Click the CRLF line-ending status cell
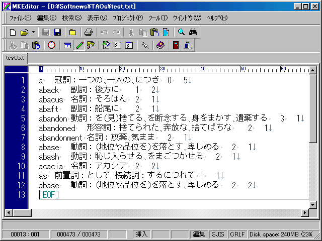Viewport: 322px width, 241px height. click(237, 234)
